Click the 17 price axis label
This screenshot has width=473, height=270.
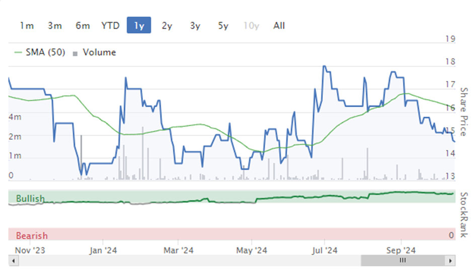(x=450, y=84)
